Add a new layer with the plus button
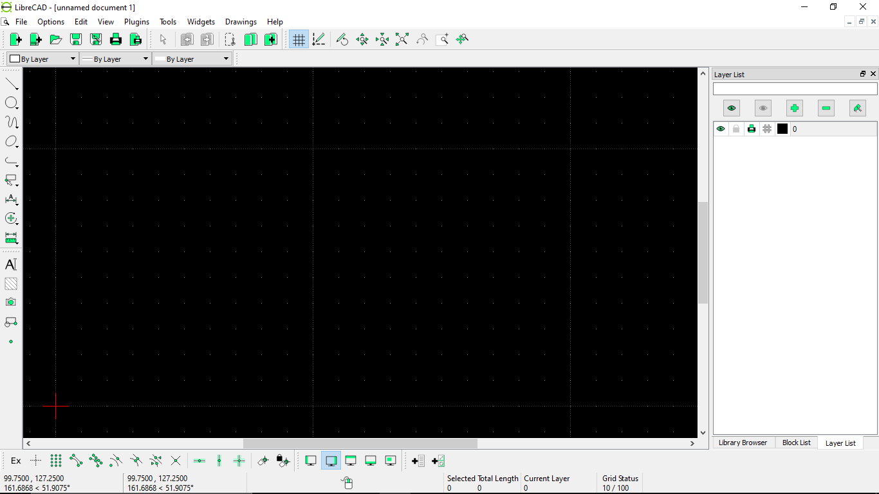Screen dimensions: 879x494 794,107
